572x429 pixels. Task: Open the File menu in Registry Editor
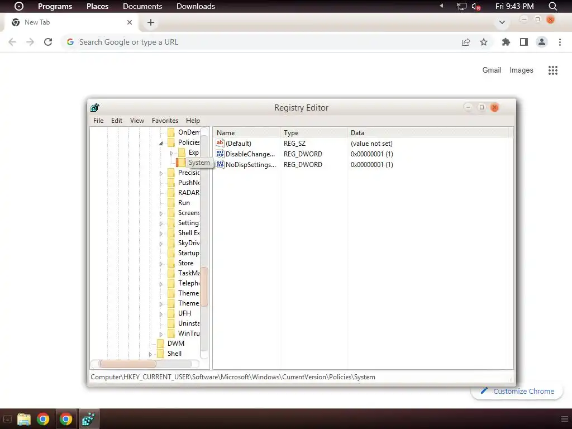click(98, 121)
